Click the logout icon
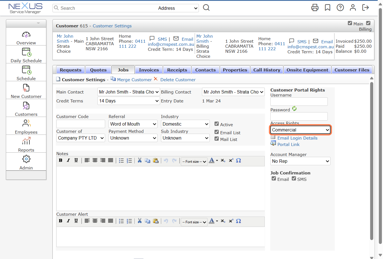 (365, 8)
